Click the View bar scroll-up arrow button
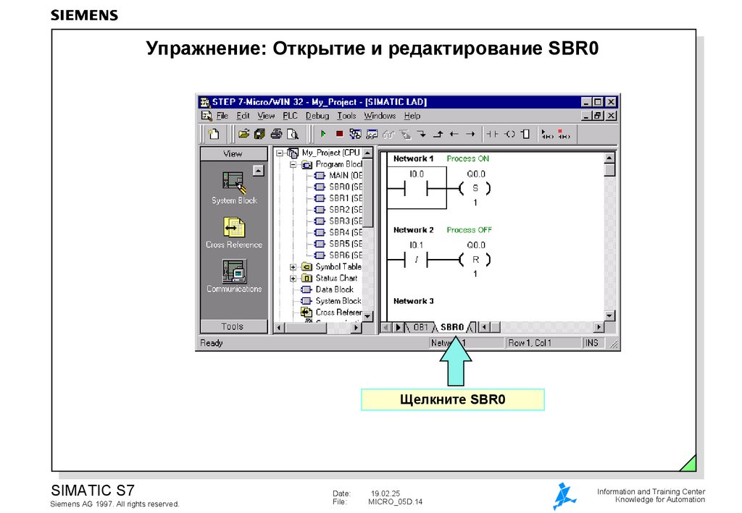The height and width of the screenshot is (513, 742). pos(258,171)
